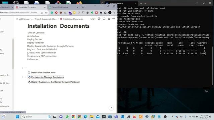This screenshot has height=120, width=214.
Task: Bookmark this page via Chrome address bar star
Action: 46,13
